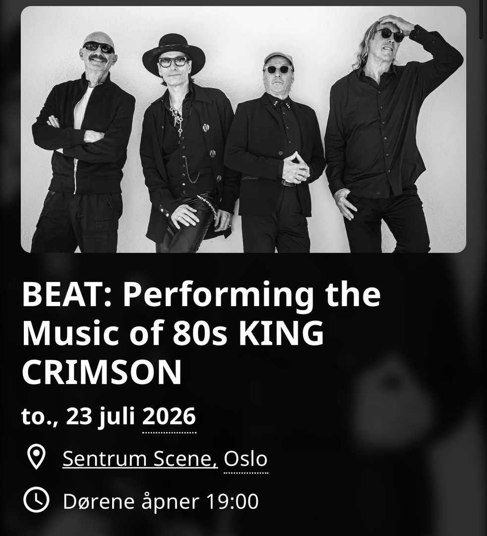
Task: Click the date text to., 23 juli
Action: (x=78, y=417)
